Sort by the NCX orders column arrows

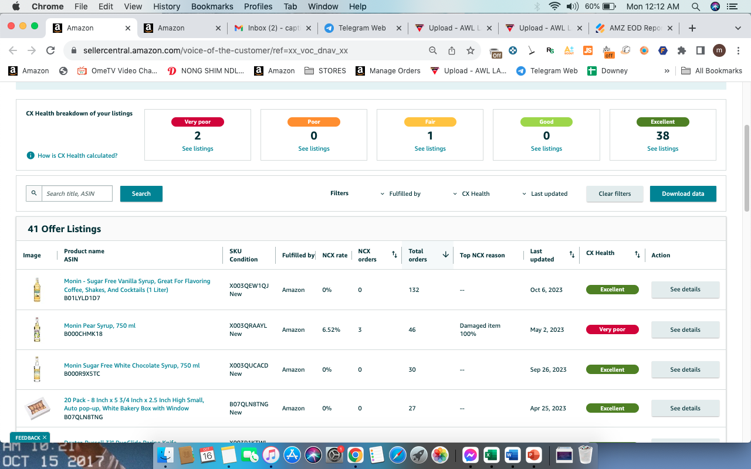(x=394, y=254)
